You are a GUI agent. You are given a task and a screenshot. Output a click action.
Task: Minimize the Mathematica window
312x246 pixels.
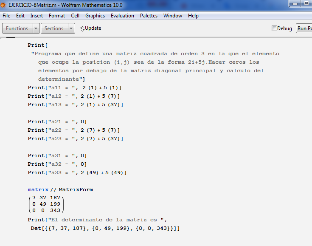295,3
